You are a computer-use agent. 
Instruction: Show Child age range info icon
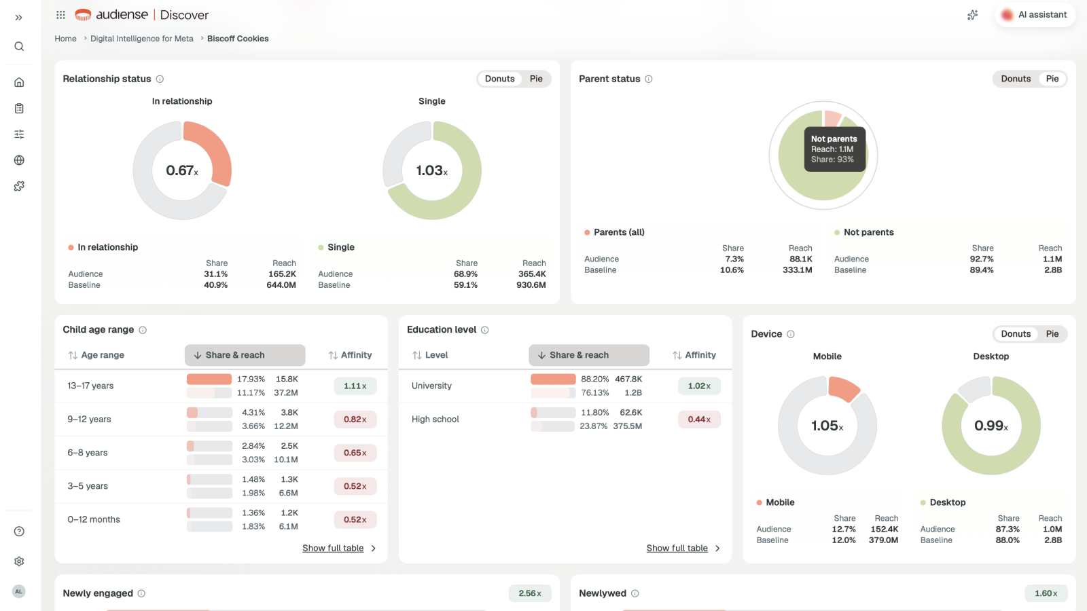point(143,330)
